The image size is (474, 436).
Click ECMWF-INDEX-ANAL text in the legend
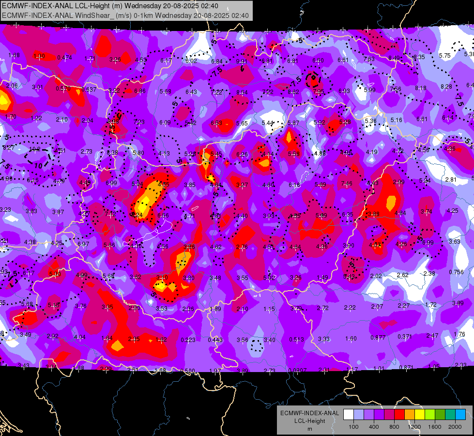click(x=309, y=413)
